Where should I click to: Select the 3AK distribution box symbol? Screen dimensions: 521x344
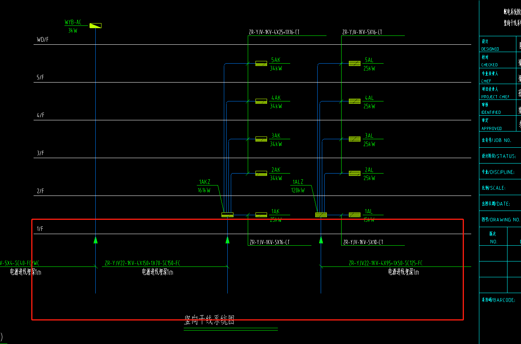261,139
